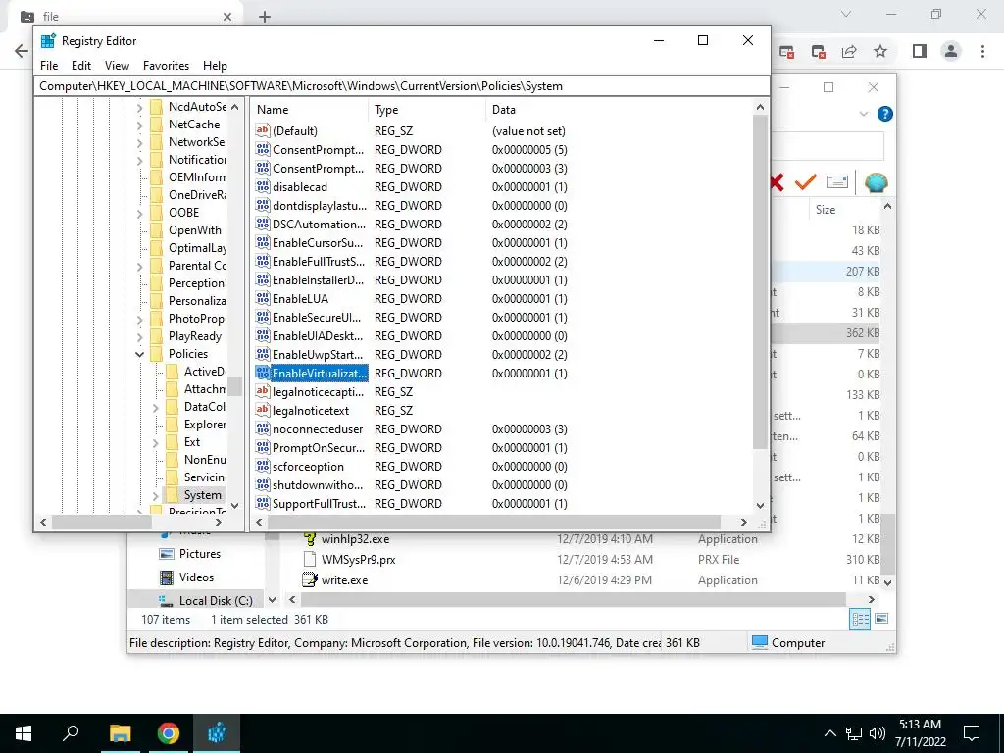
Task: Click the scforceoption DWORD value icon
Action: pos(263,466)
